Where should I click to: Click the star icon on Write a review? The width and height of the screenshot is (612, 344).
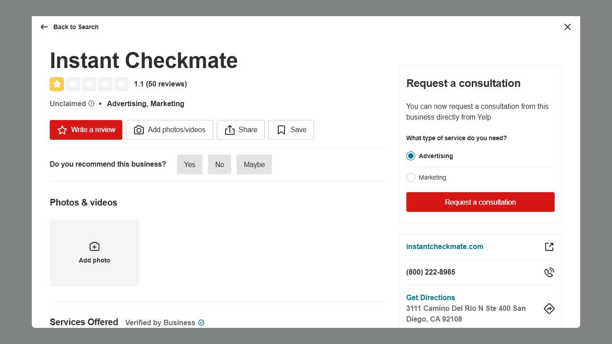point(62,130)
